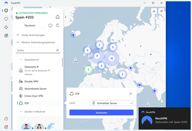Close the P2P popup
Image resolution: width=192 pixels, height=131 pixels.
coord(131,94)
